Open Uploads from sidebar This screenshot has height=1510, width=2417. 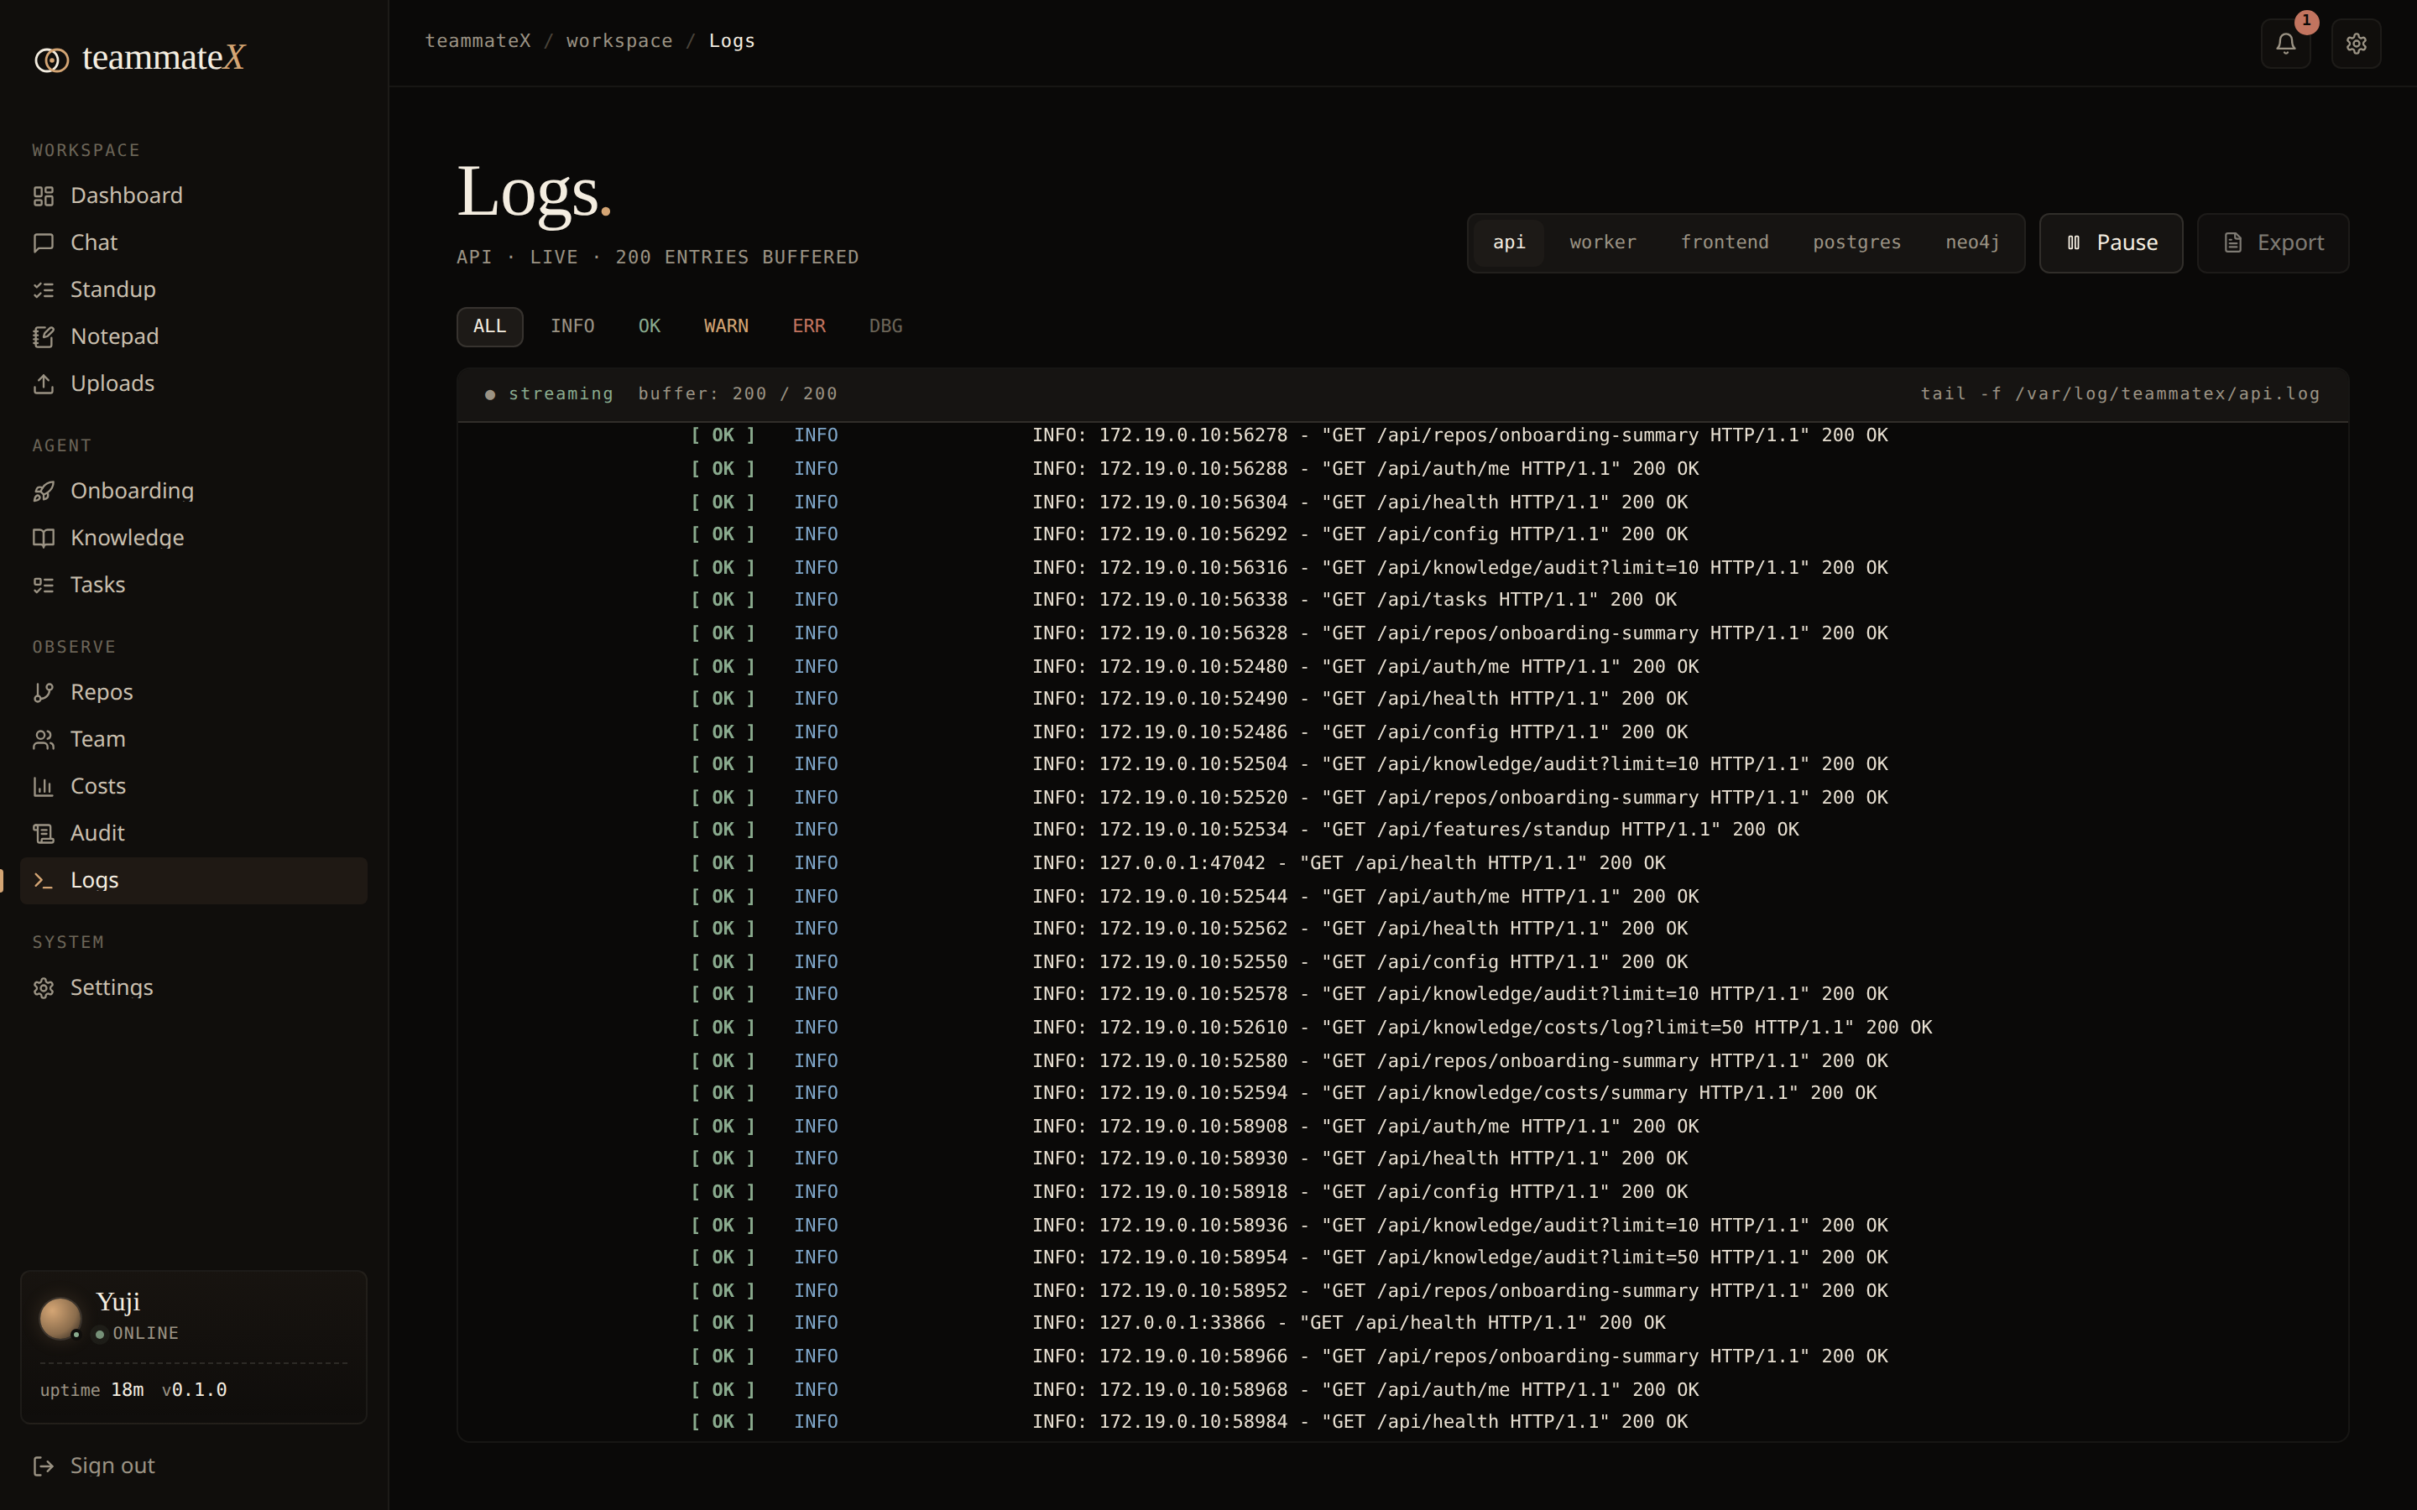pos(194,383)
